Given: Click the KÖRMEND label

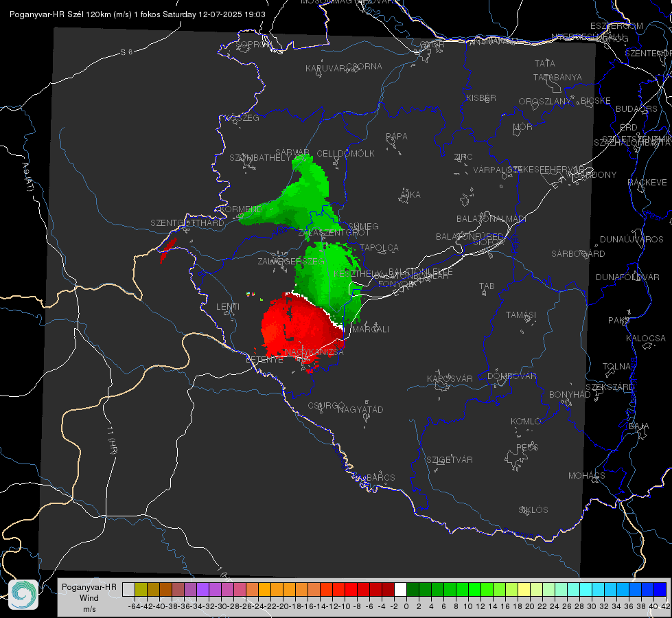Looking at the screenshot, I should (x=241, y=209).
